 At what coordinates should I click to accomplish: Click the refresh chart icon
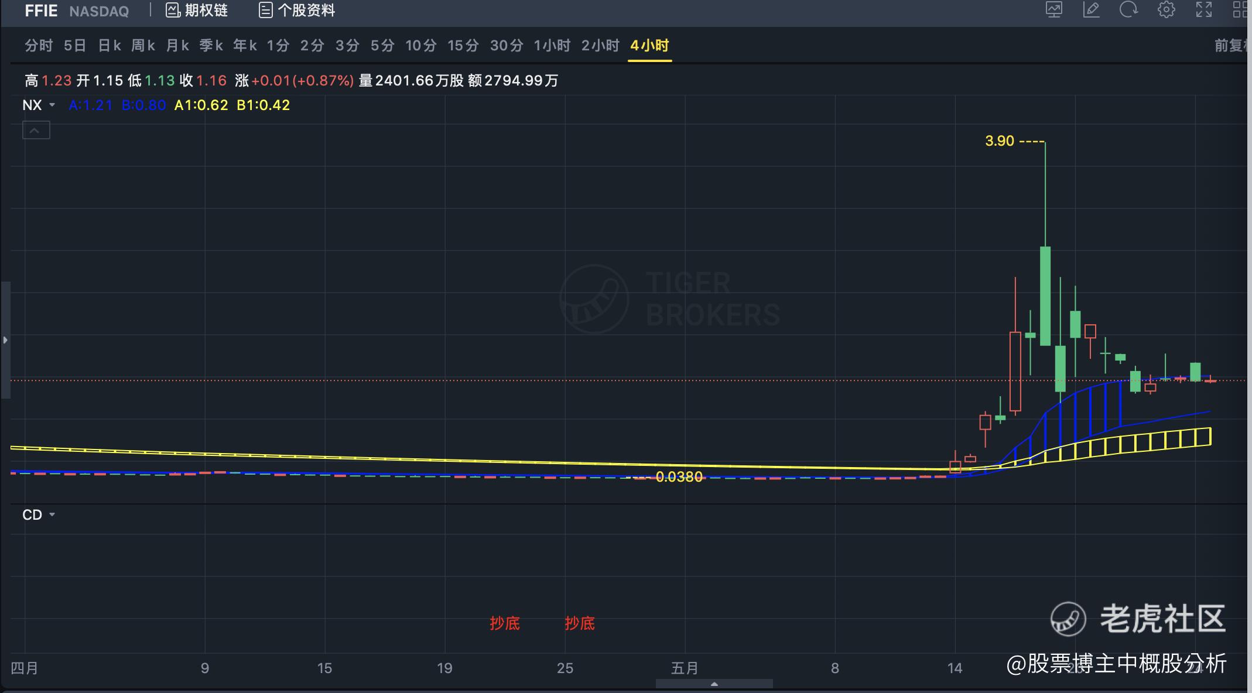(1128, 10)
